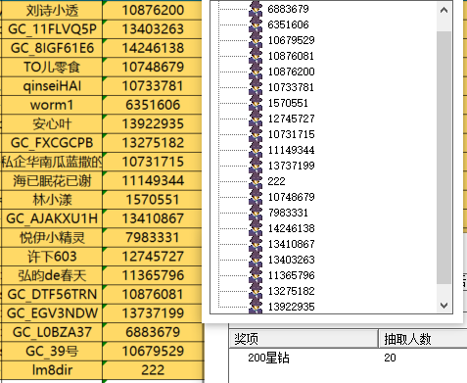Click user icon beside 13275182 in list
The height and width of the screenshot is (383, 467).
coord(256,291)
